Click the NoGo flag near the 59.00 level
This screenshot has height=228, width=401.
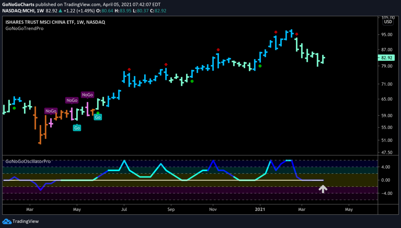click(51, 111)
